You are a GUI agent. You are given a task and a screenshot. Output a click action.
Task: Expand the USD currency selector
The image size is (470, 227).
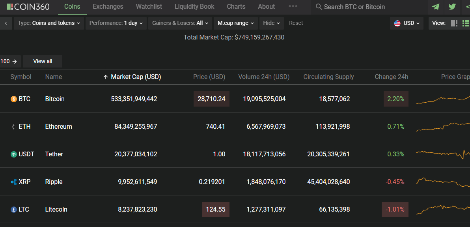[407, 23]
